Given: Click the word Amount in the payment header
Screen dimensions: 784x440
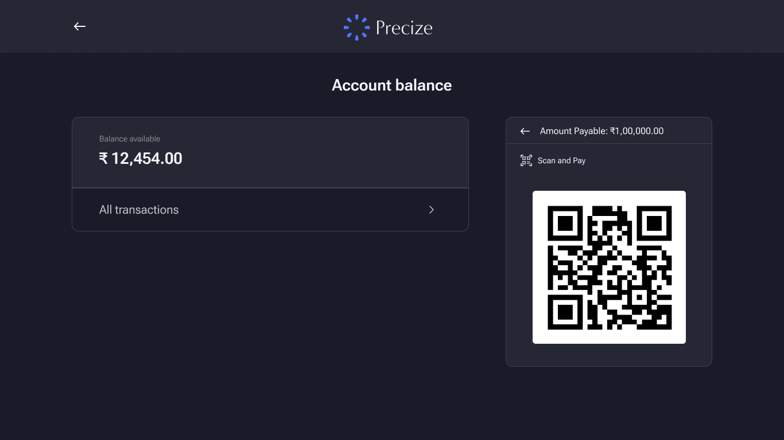Looking at the screenshot, I should [x=556, y=131].
